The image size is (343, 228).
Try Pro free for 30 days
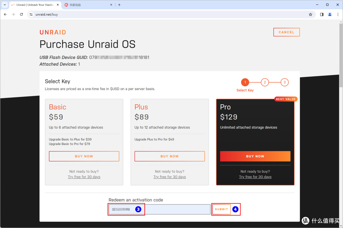[x=255, y=177]
